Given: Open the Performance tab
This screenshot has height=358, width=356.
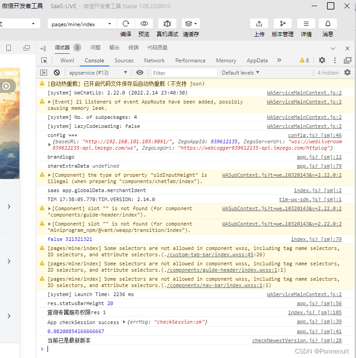Looking at the screenshot, I should coord(190,61).
